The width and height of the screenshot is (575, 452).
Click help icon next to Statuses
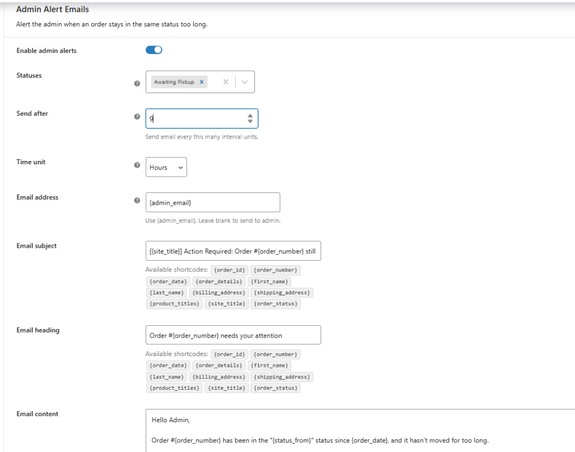[137, 84]
